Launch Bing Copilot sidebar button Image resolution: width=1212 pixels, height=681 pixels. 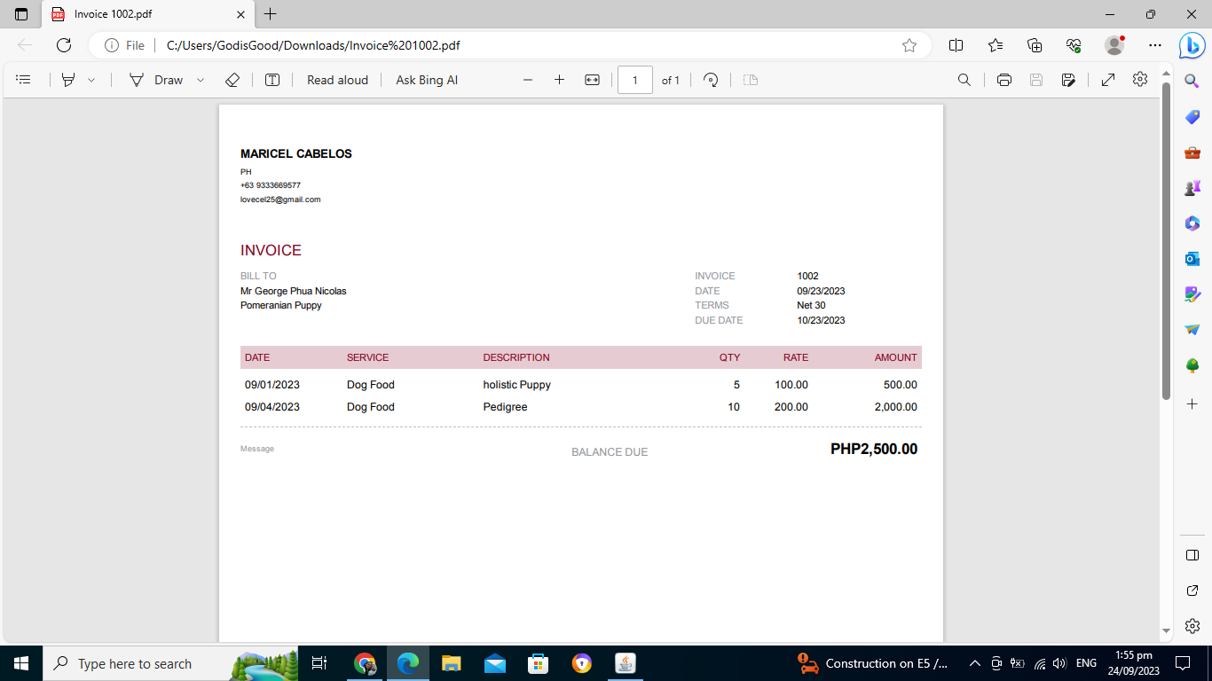[x=1192, y=44]
